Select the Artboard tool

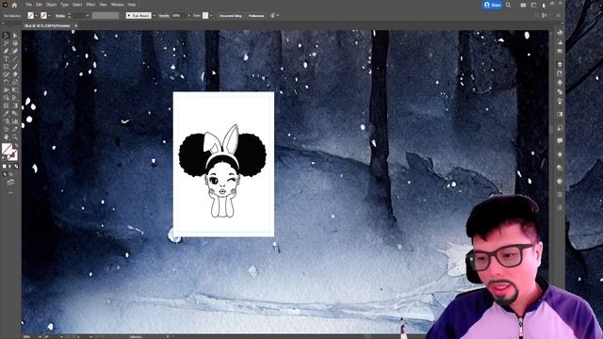click(x=7, y=129)
